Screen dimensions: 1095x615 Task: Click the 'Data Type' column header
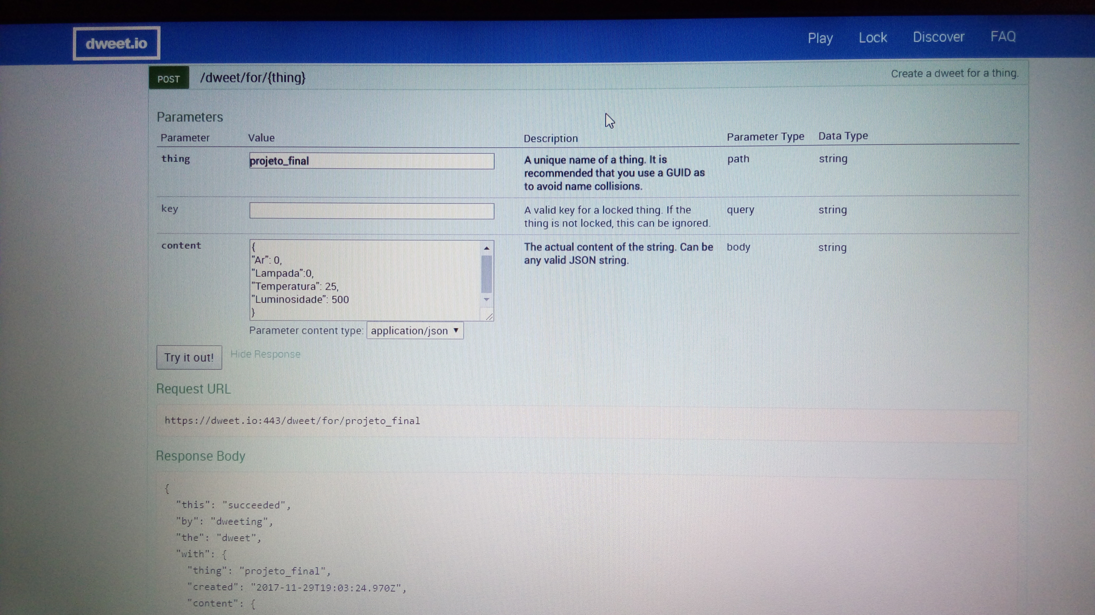point(843,136)
